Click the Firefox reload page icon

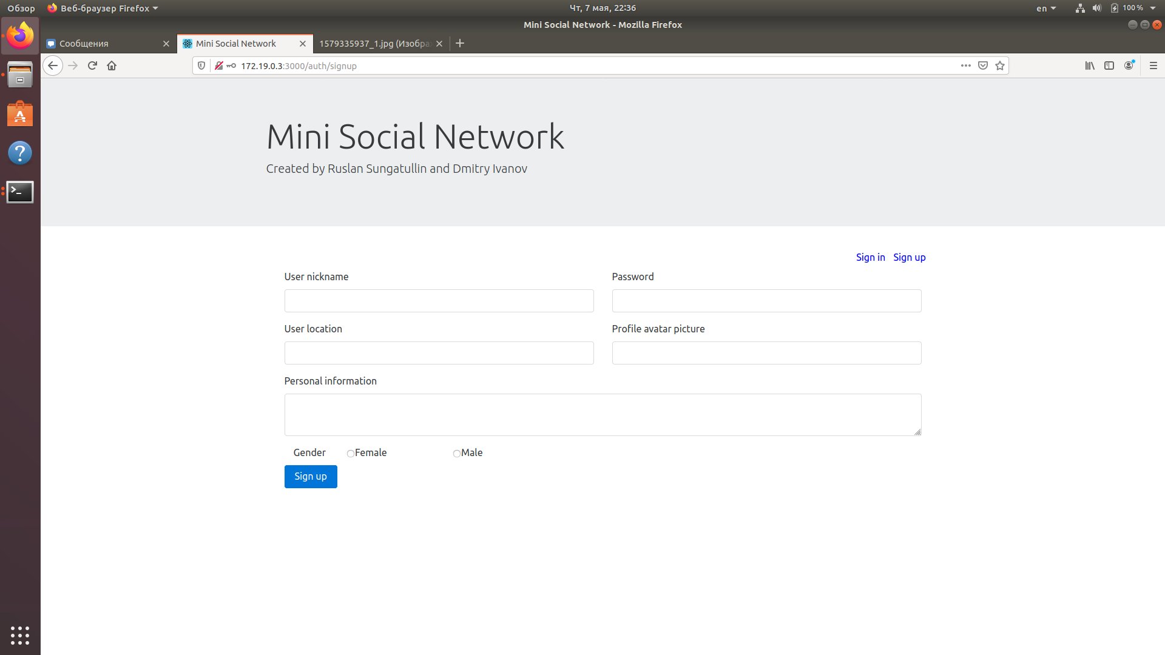[x=92, y=65]
